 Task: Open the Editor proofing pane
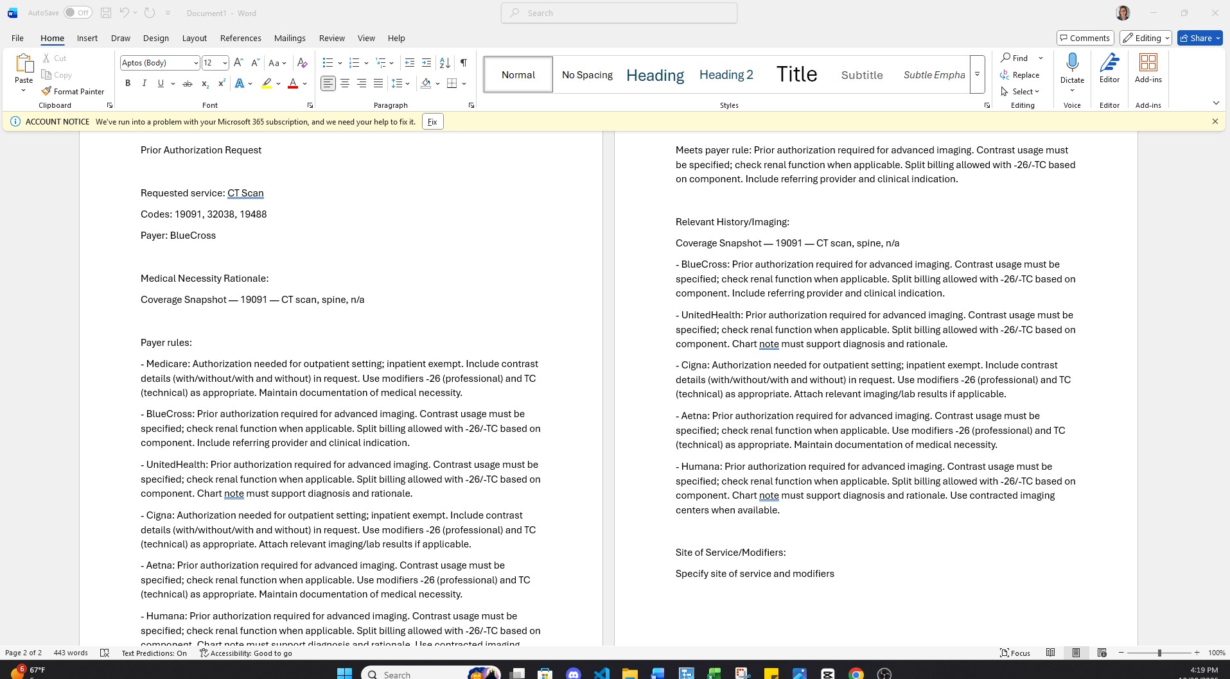click(1109, 68)
